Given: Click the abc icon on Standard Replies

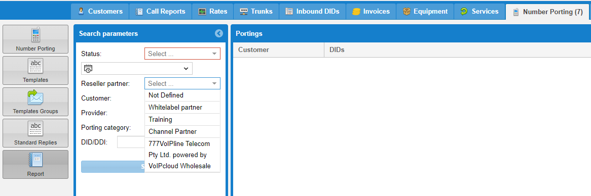Looking at the screenshot, I should point(35,129).
